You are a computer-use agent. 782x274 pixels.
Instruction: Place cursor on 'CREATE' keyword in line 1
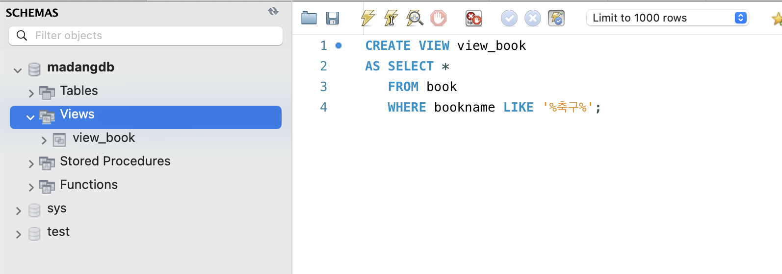(x=388, y=46)
